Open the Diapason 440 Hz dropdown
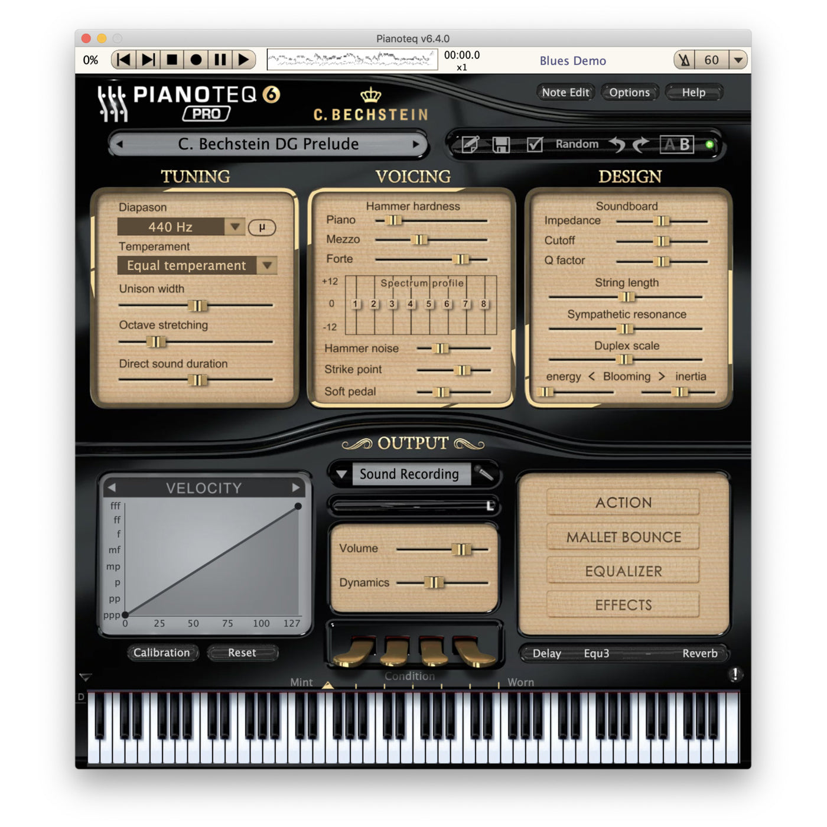 [236, 227]
